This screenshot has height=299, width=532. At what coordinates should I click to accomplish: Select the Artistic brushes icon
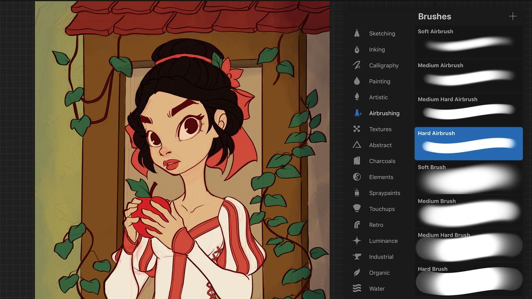point(378,97)
